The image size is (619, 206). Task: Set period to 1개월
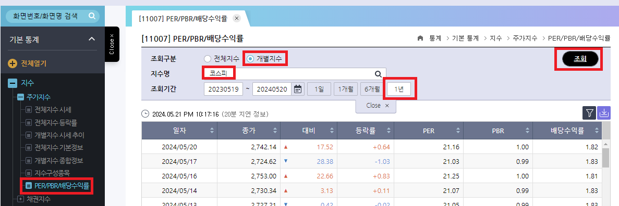(345, 89)
